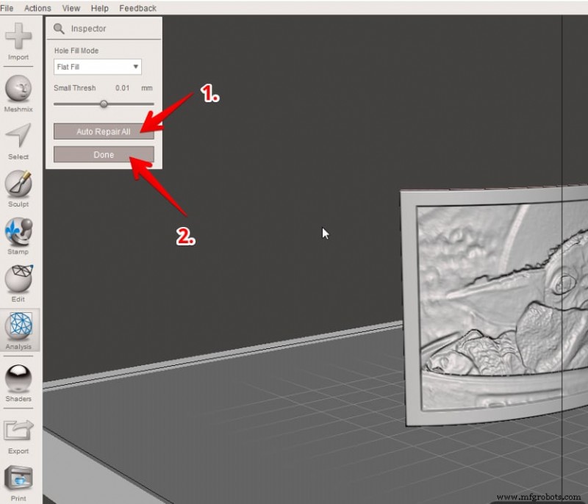Open the File menu
The image size is (588, 504).
click(7, 8)
